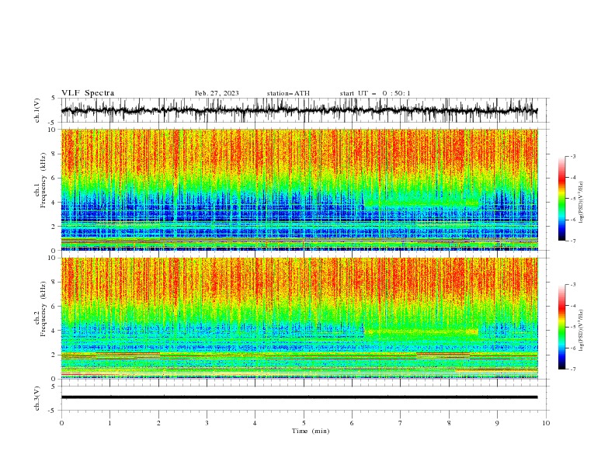The width and height of the screenshot is (615, 475).
Task: Click the ch.2 spectrogram color scale bar
Action: click(x=562, y=327)
